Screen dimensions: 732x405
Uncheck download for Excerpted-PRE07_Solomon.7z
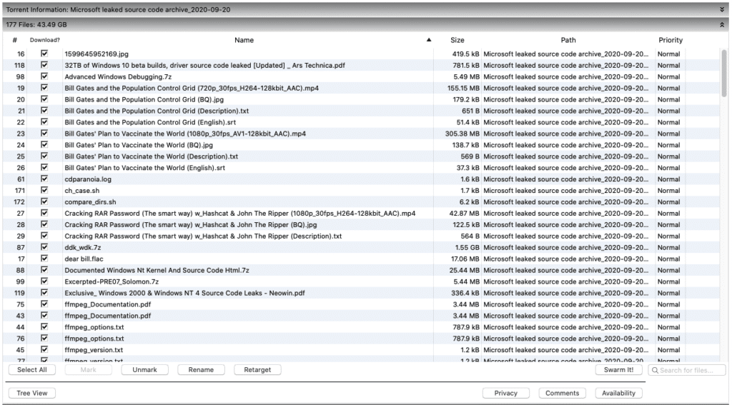[44, 281]
